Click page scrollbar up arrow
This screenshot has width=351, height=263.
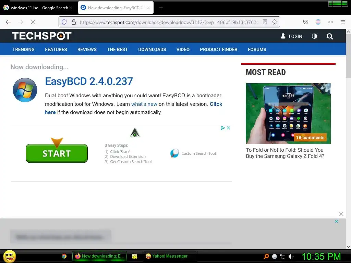pyautogui.click(x=348, y=32)
